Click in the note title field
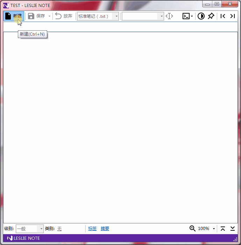 (x=120, y=27)
